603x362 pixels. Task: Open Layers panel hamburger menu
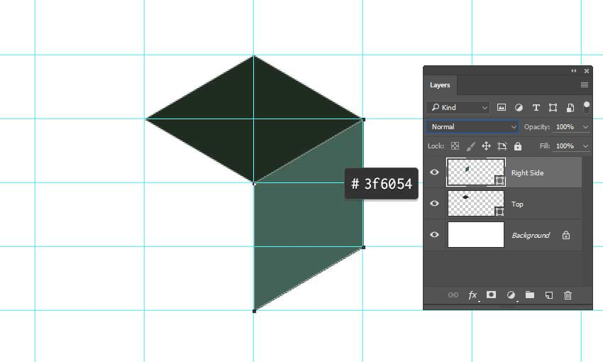tap(584, 85)
